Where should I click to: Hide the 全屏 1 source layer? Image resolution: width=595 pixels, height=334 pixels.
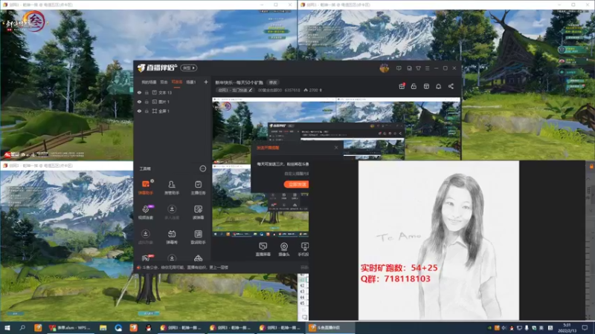tap(139, 111)
